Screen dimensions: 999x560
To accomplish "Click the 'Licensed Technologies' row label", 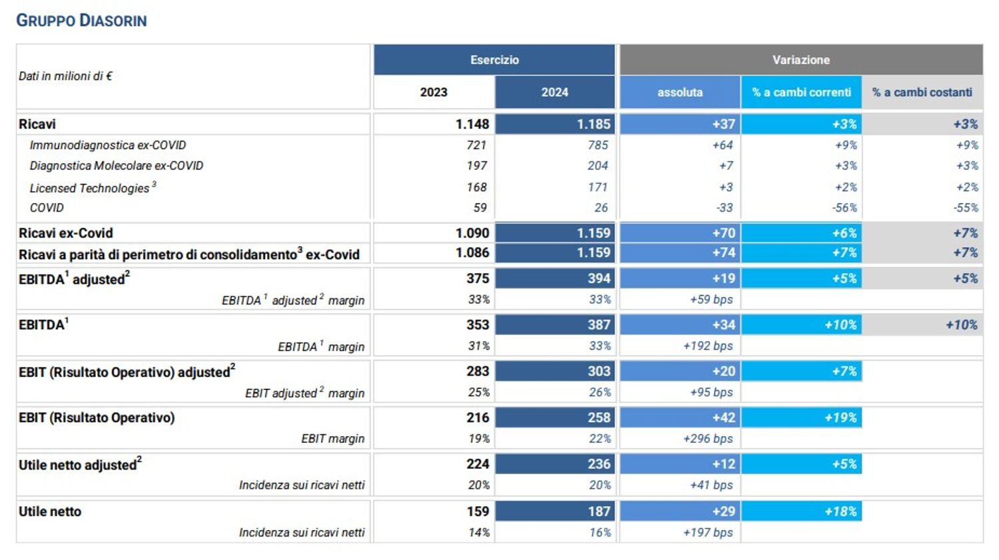I will [93, 188].
